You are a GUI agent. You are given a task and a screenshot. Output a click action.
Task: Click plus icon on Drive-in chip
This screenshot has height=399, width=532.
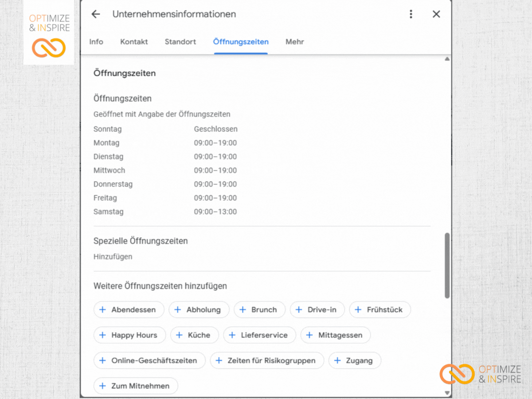pos(299,310)
